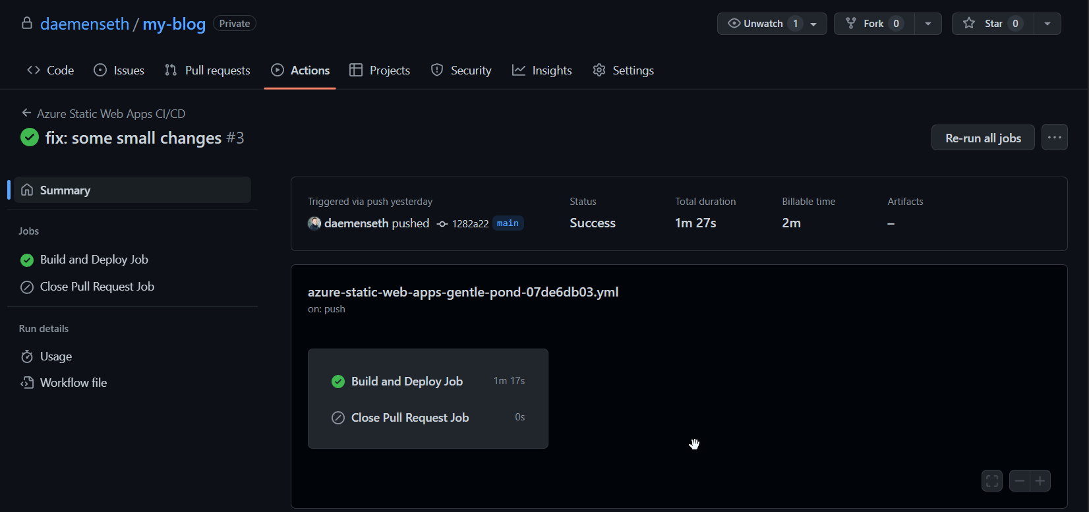Open the Issues tab

119,70
